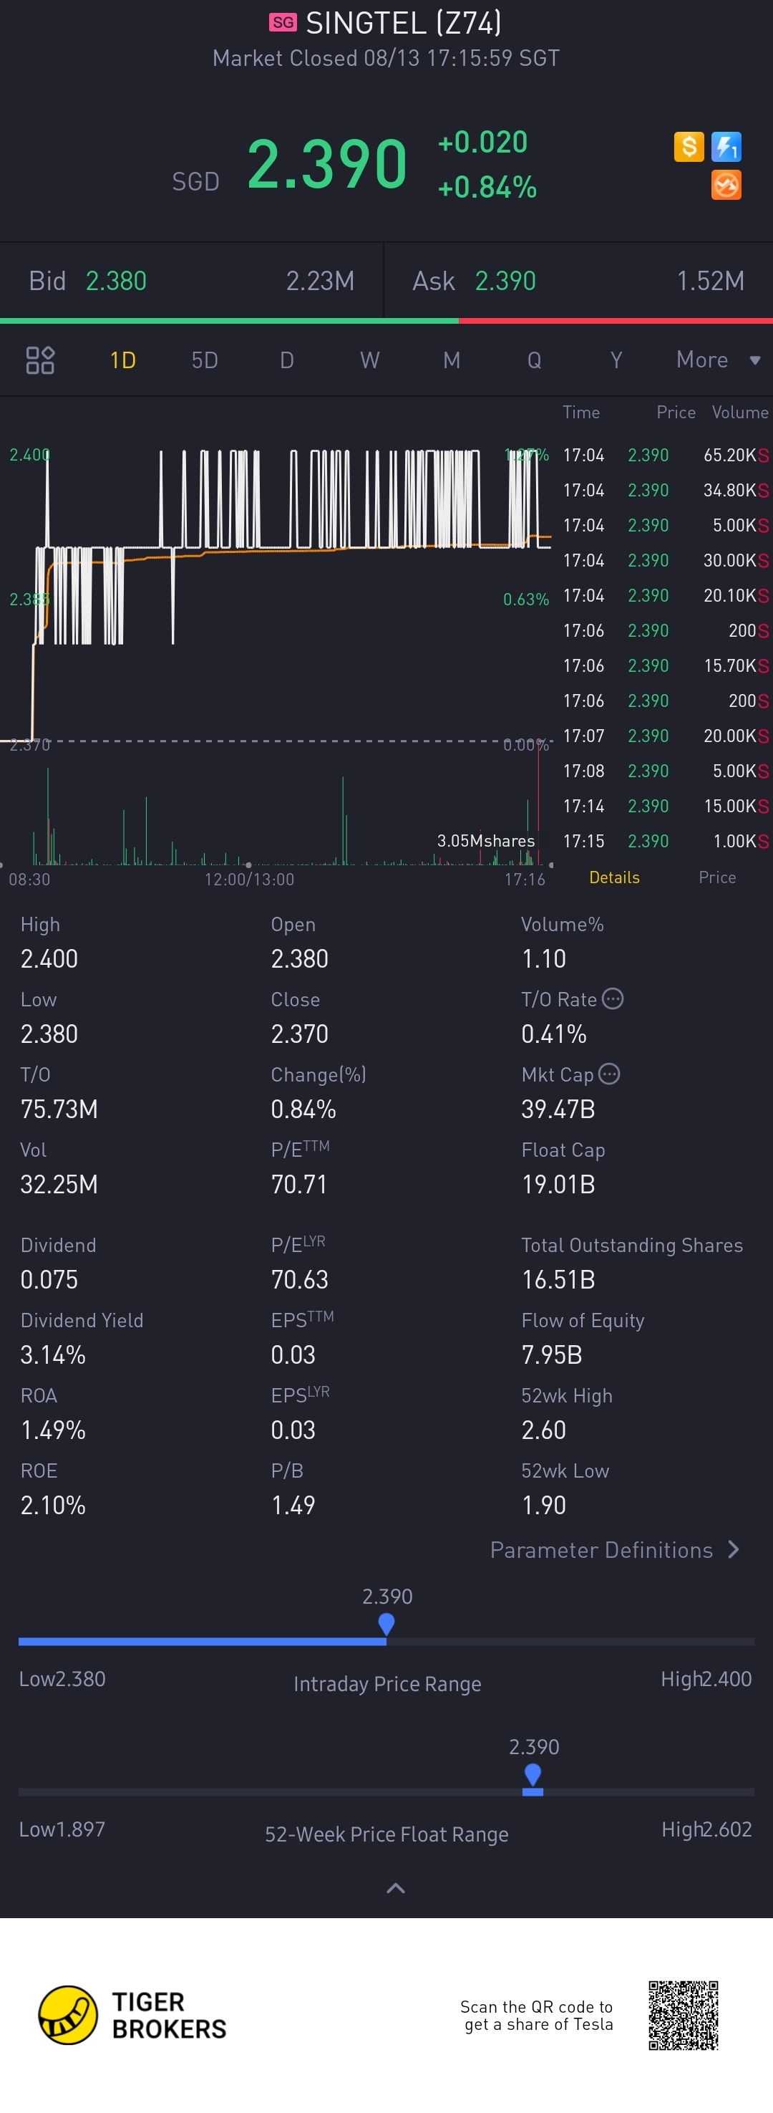Tap the Float Cap value 19.01B
773x2113 pixels.
[558, 1184]
